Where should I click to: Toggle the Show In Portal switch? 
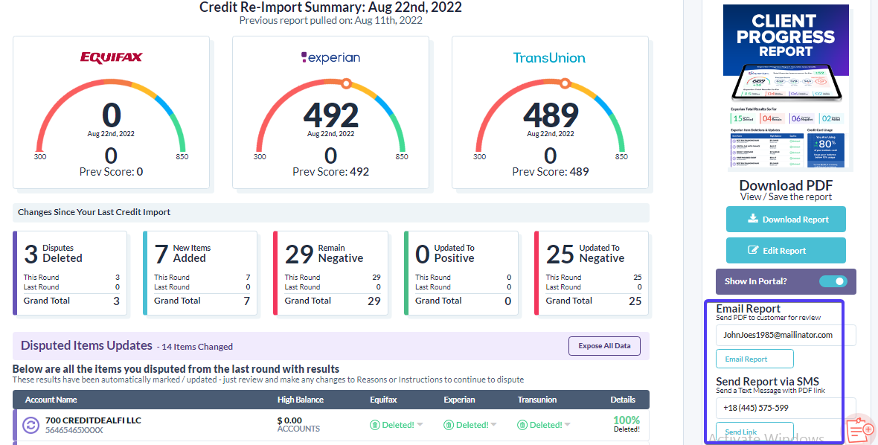[833, 281]
